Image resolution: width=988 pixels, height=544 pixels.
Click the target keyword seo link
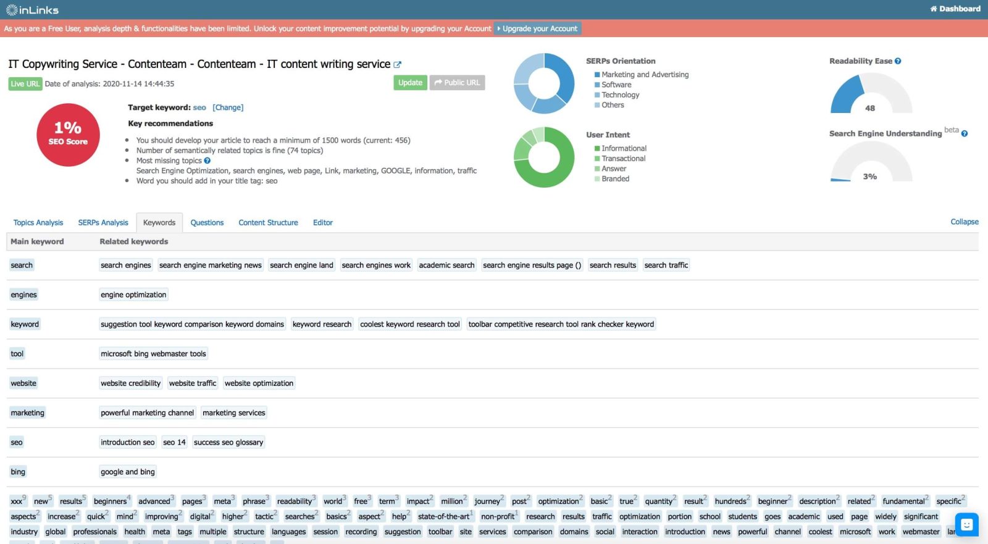click(x=199, y=107)
